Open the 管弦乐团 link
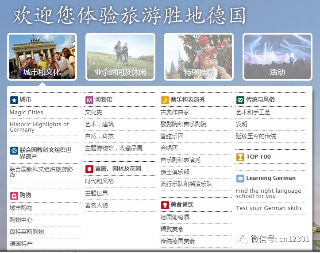This screenshot has width=320, height=253. (172, 136)
